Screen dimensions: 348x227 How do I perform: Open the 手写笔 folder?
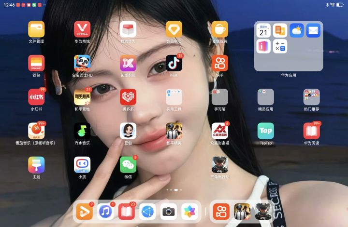tap(220, 97)
